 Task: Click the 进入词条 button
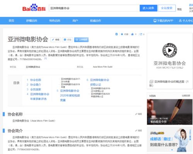149,8
